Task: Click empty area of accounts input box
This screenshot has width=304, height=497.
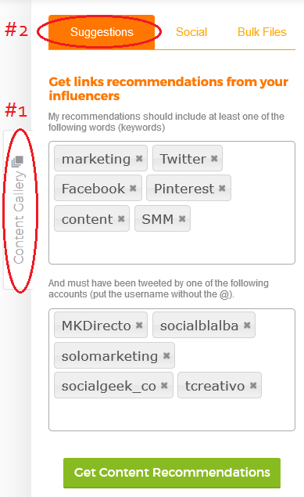Action: (172, 413)
